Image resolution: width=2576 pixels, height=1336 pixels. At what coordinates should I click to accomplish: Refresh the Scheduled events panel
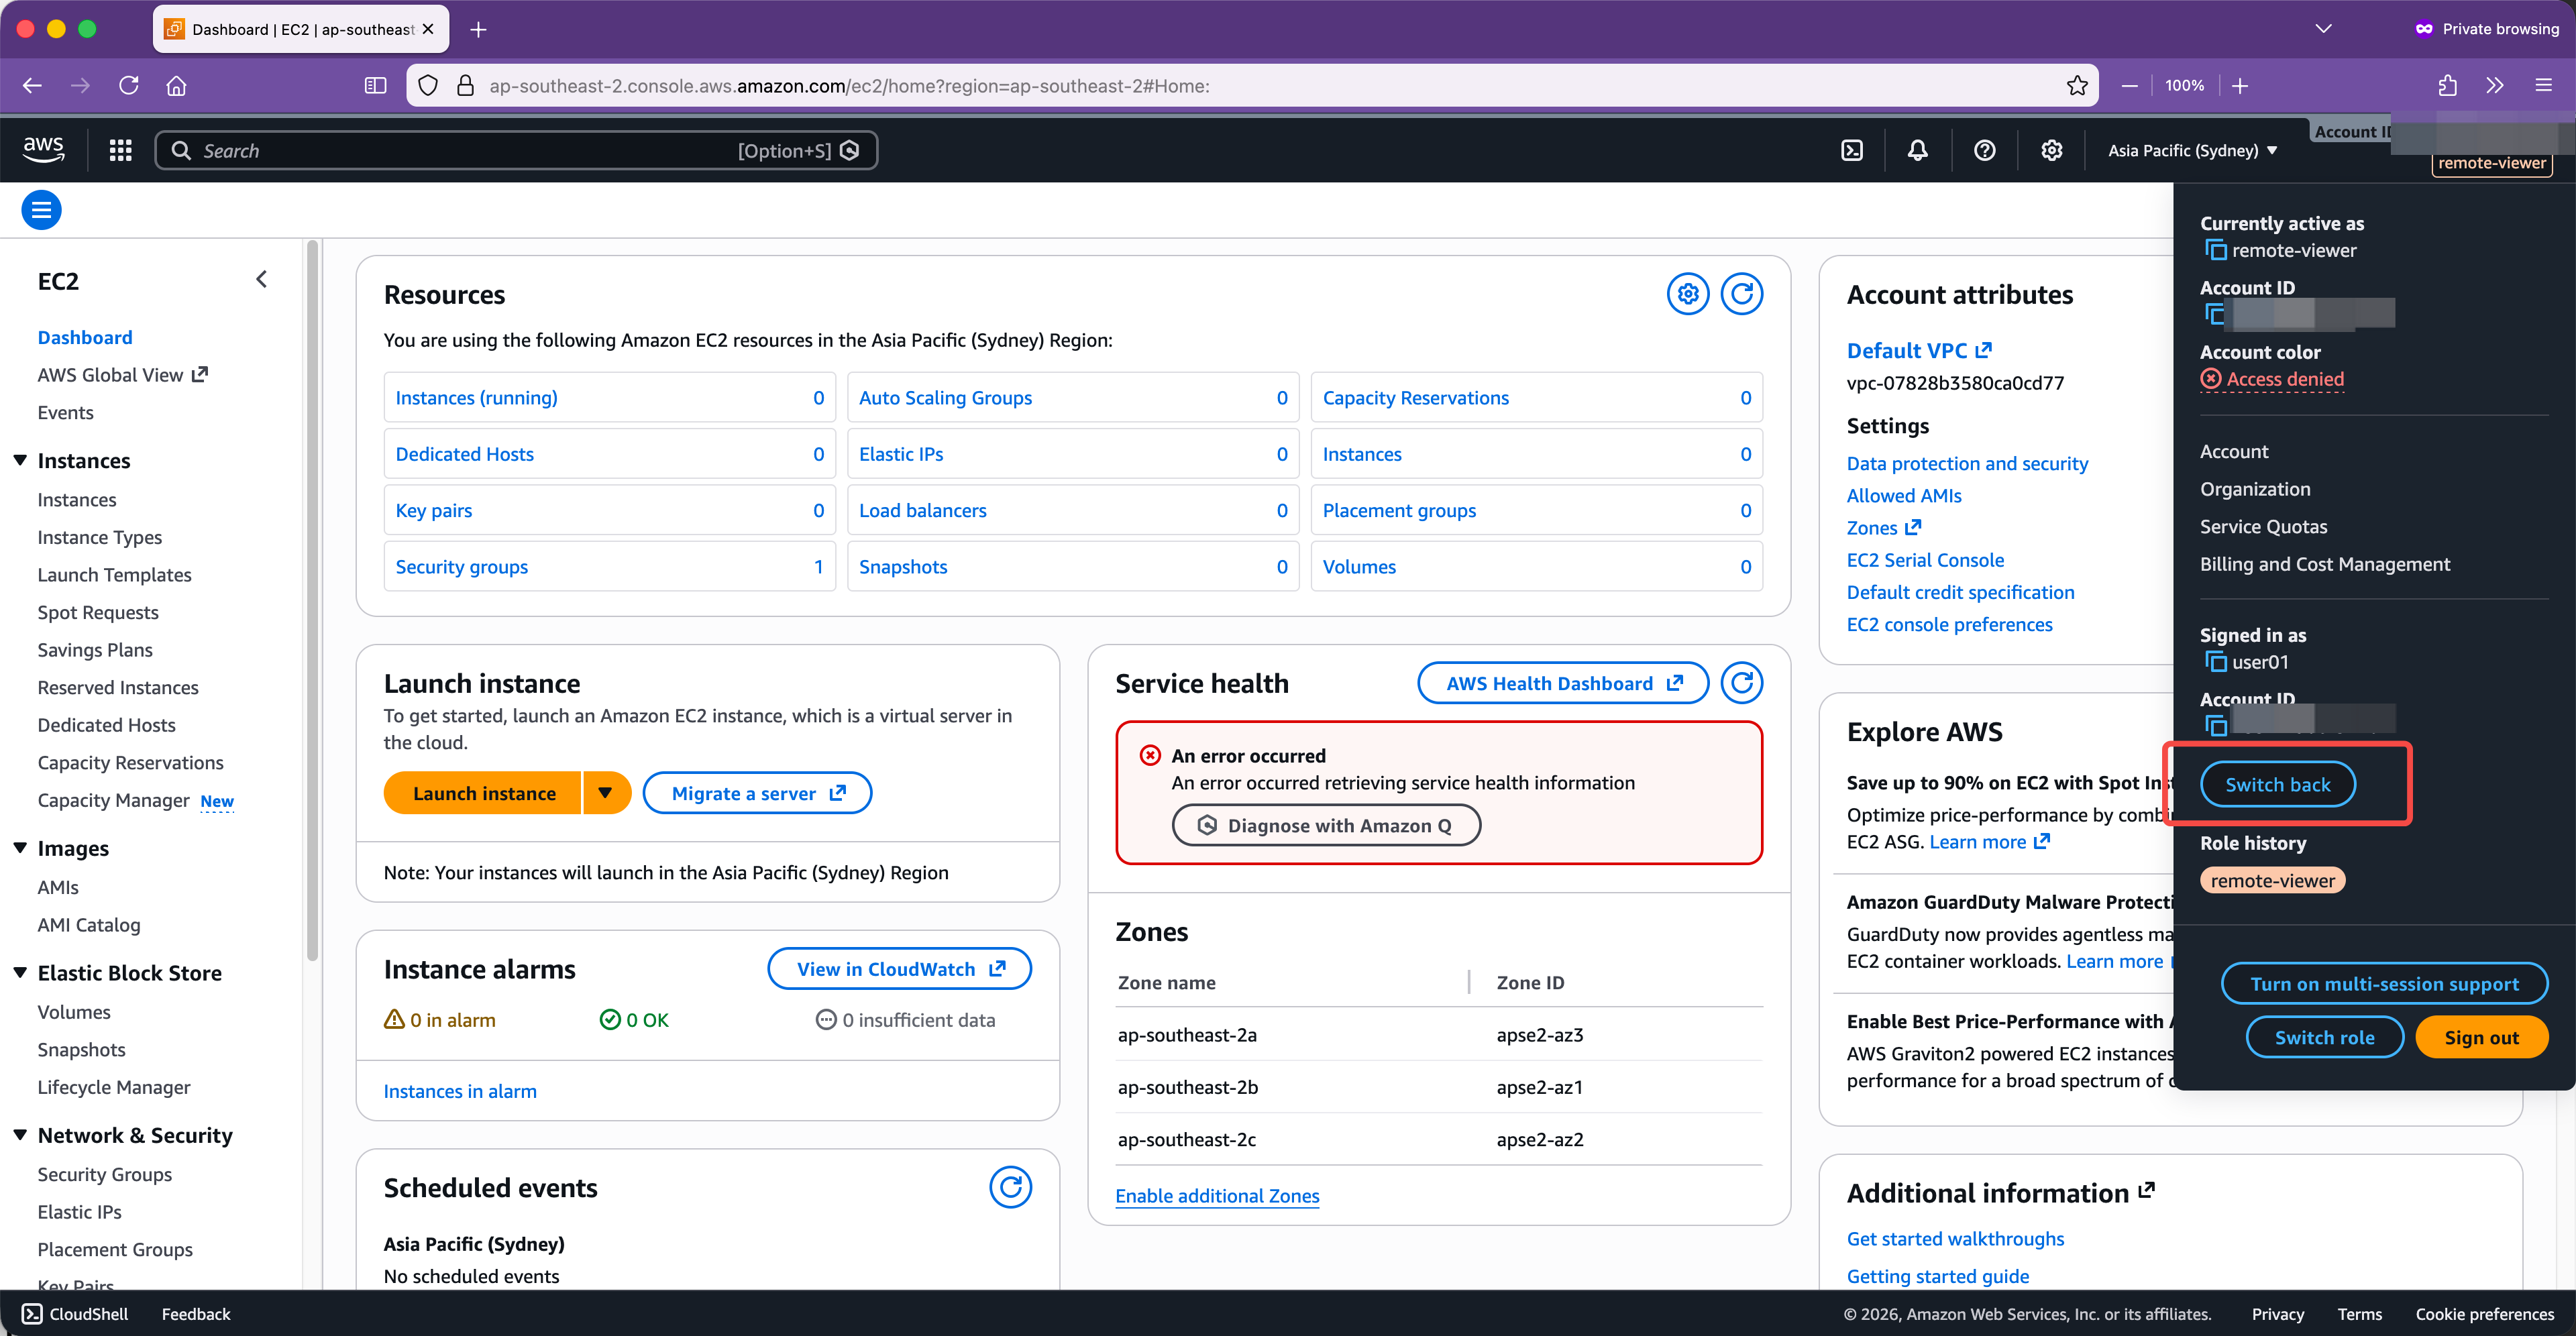(1010, 1187)
